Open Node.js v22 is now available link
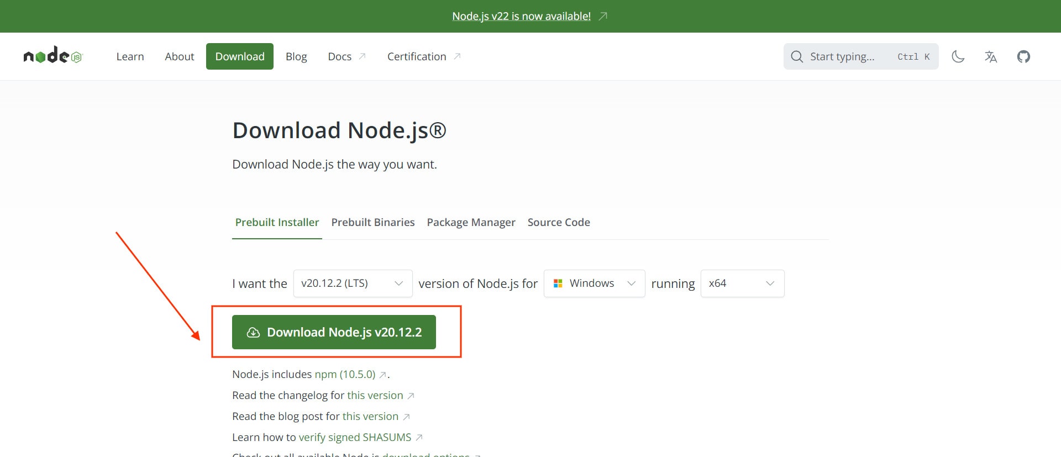 [521, 17]
